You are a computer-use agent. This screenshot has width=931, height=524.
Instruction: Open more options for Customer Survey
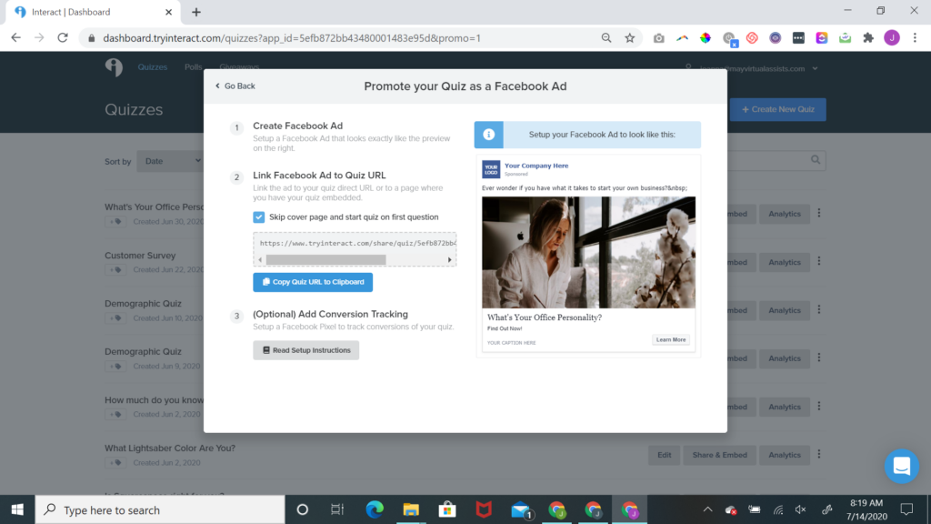(x=819, y=261)
